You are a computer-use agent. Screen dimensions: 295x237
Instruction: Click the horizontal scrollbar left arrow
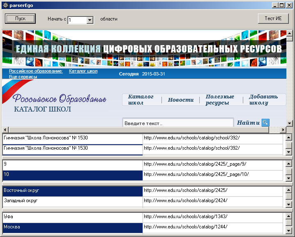[x=5, y=130]
